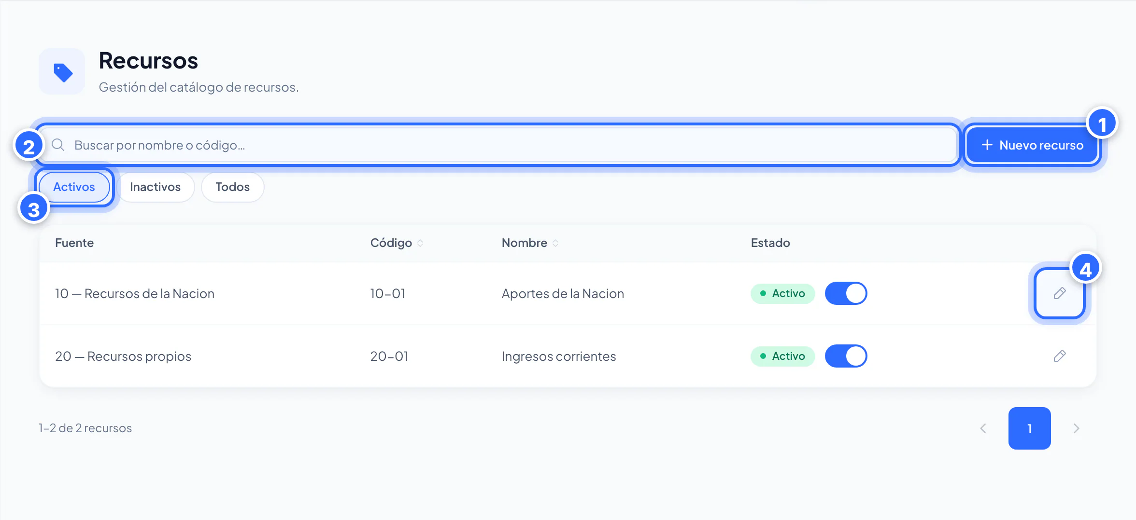Click the Recursos page title
This screenshot has width=1136, height=520.
[x=148, y=61]
